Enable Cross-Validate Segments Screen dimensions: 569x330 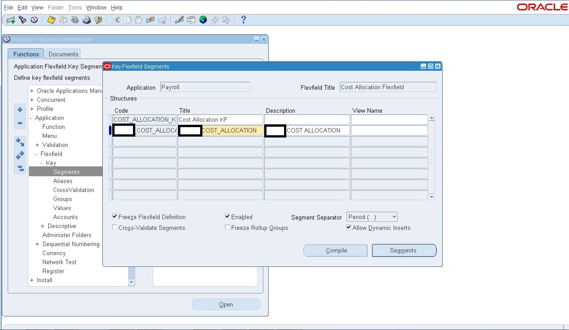115,227
